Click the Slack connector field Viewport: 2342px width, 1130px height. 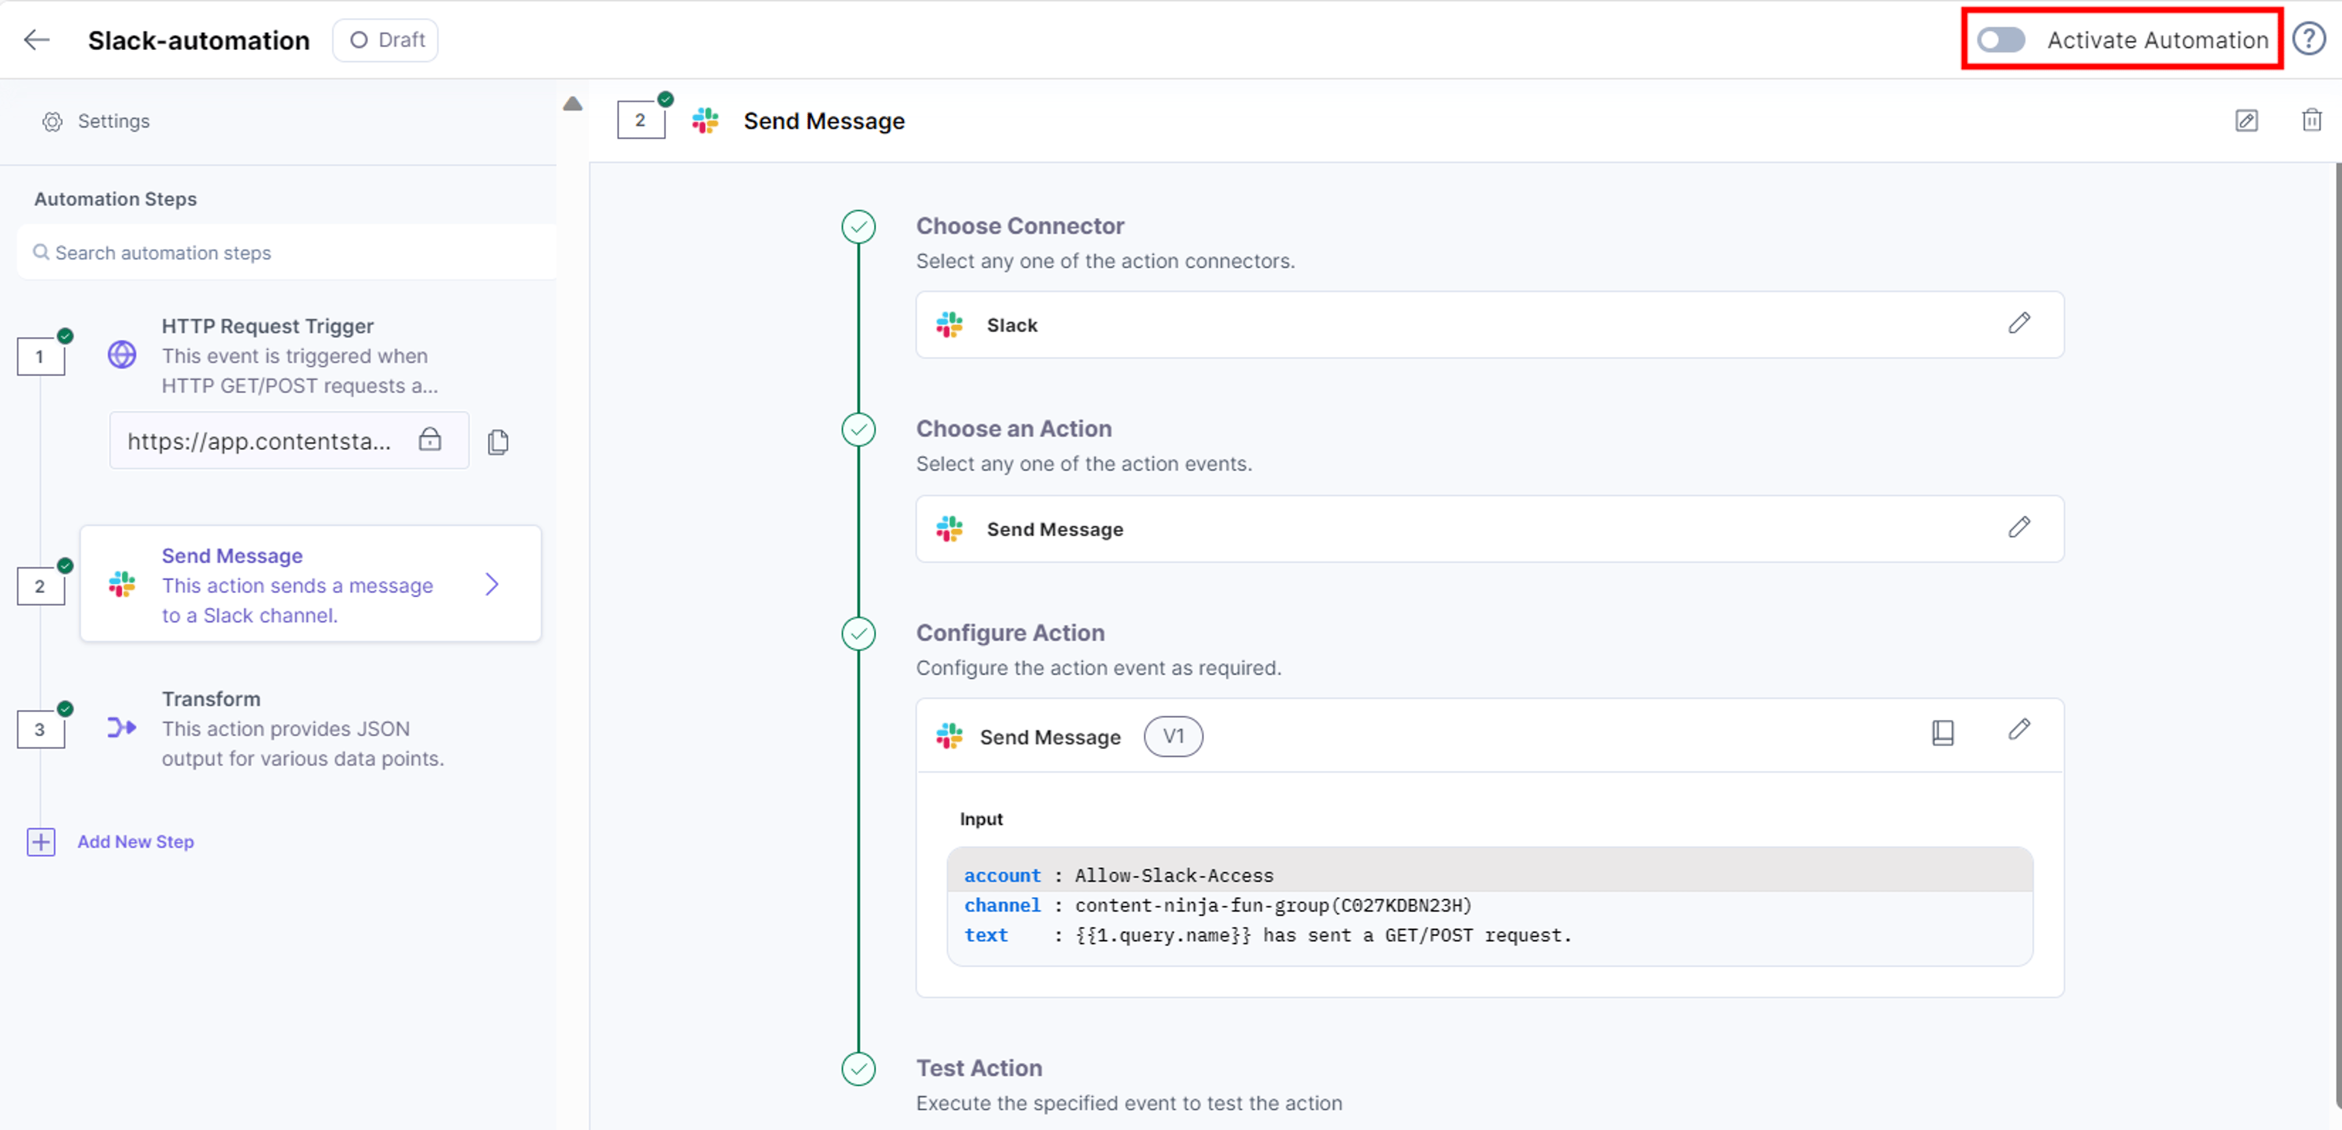point(1489,324)
